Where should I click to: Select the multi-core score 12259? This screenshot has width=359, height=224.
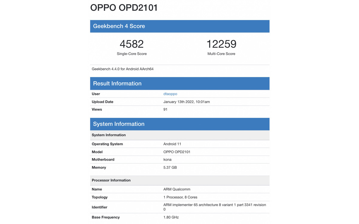(221, 44)
